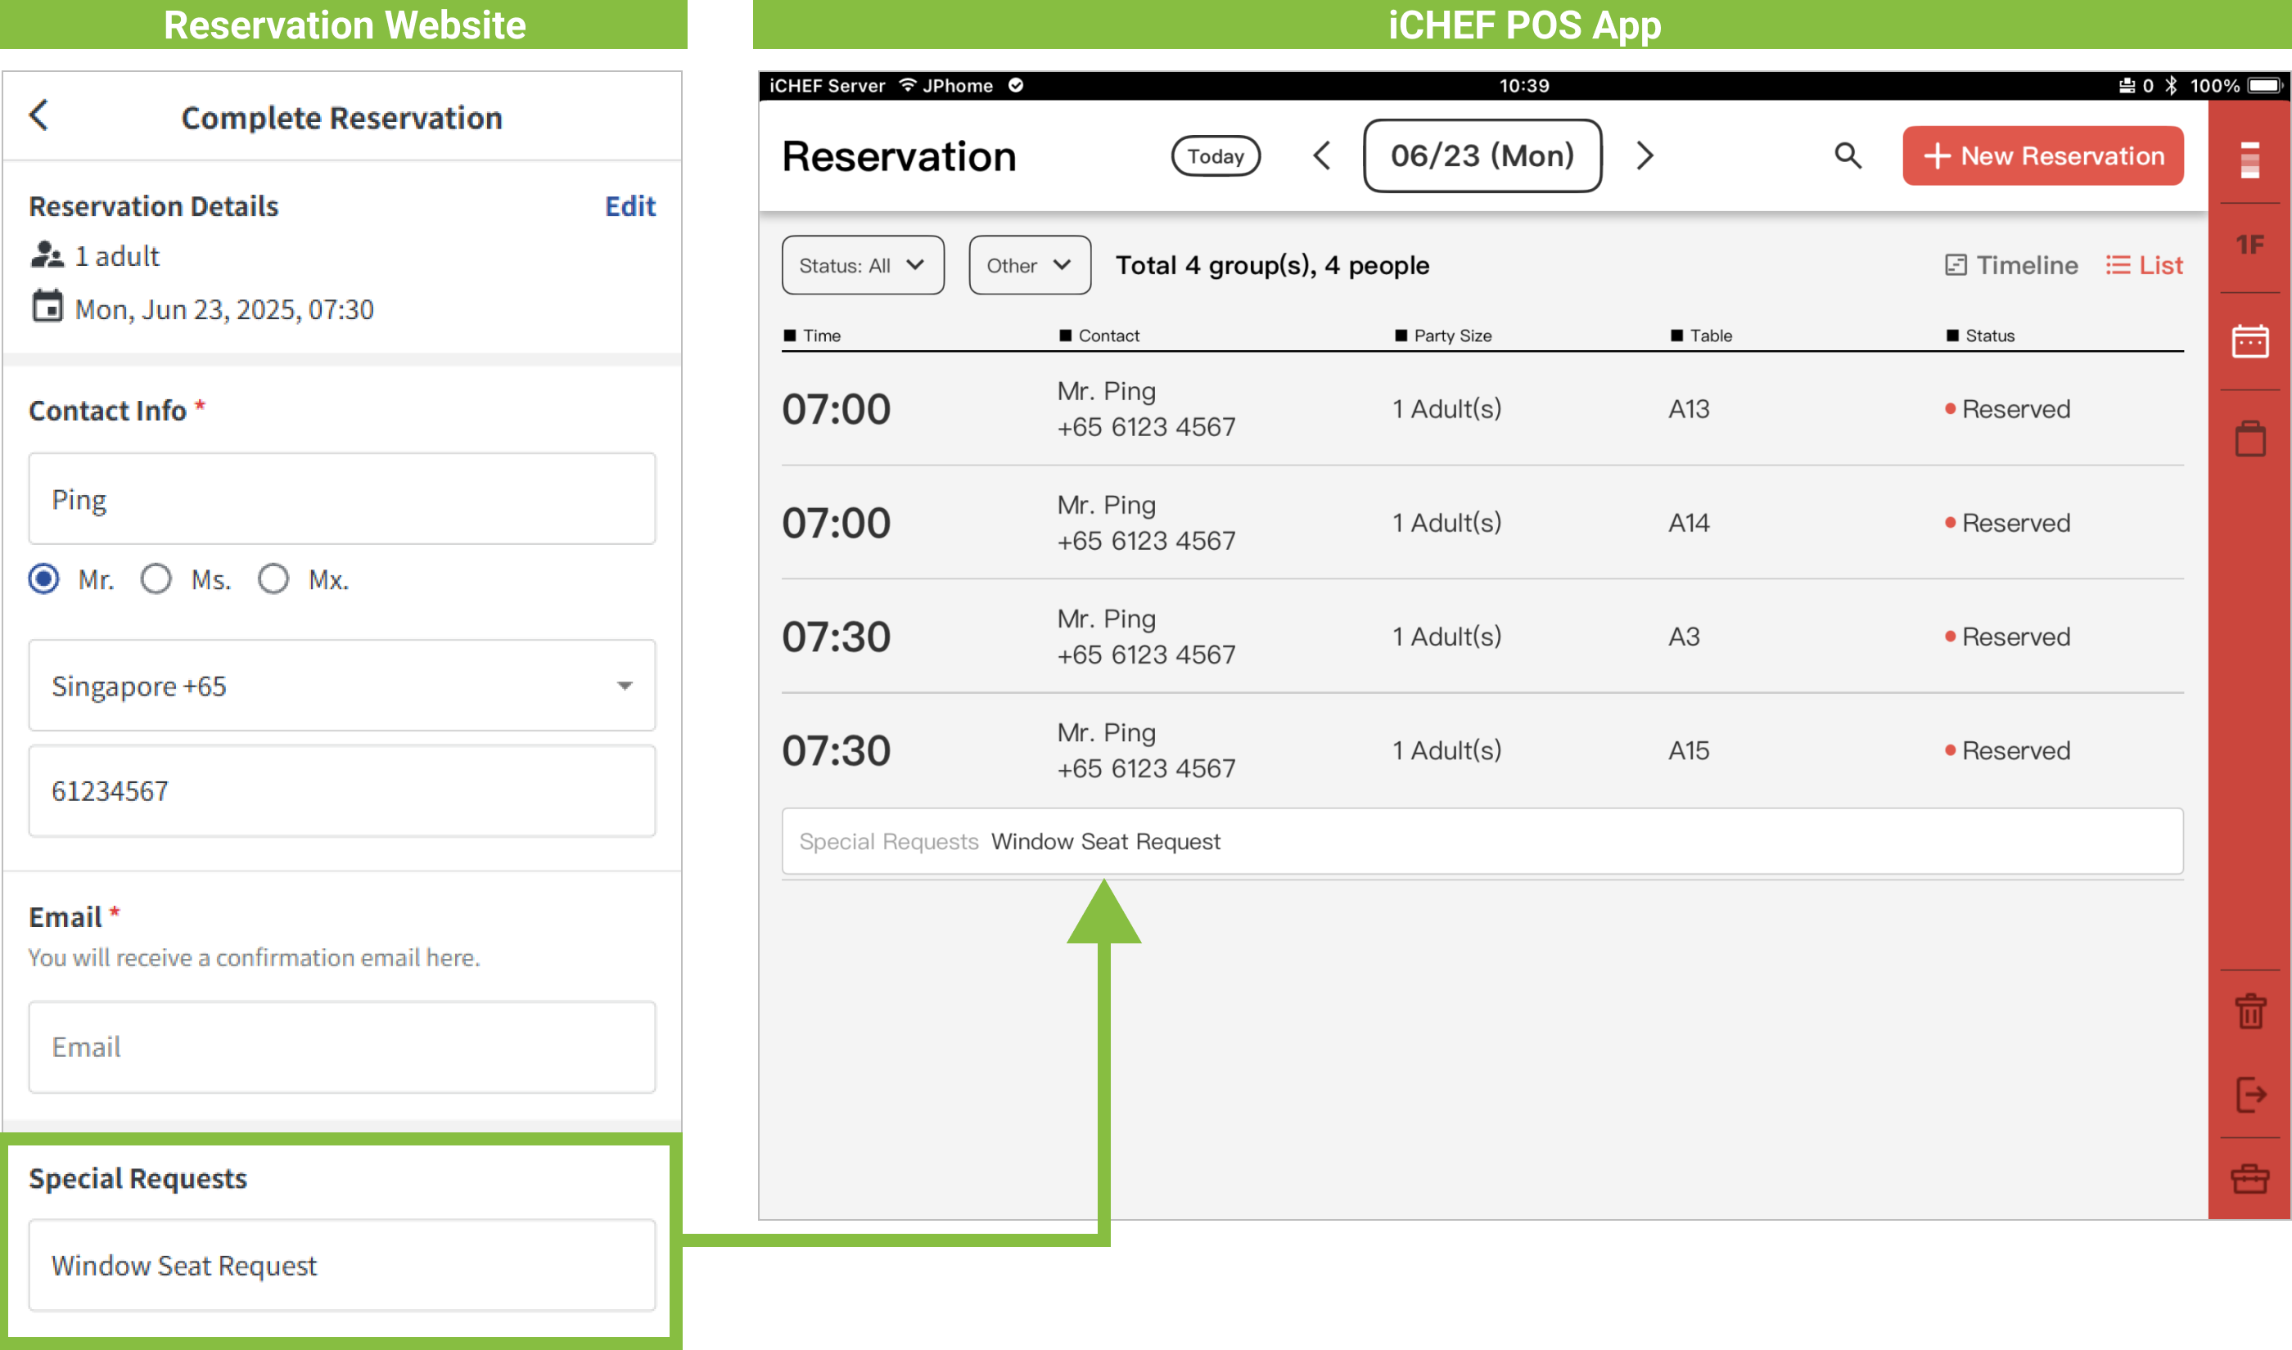The width and height of the screenshot is (2292, 1350).
Task: Click the takeout bag icon in sidebar
Action: [2250, 439]
